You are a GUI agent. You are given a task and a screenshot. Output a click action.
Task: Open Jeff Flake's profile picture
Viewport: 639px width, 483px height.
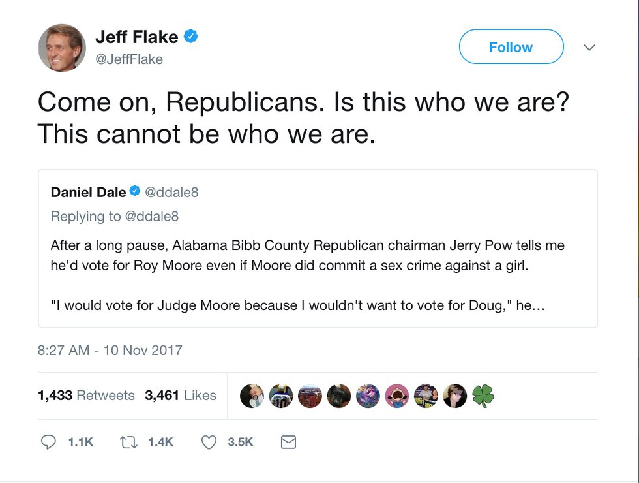[x=62, y=48]
